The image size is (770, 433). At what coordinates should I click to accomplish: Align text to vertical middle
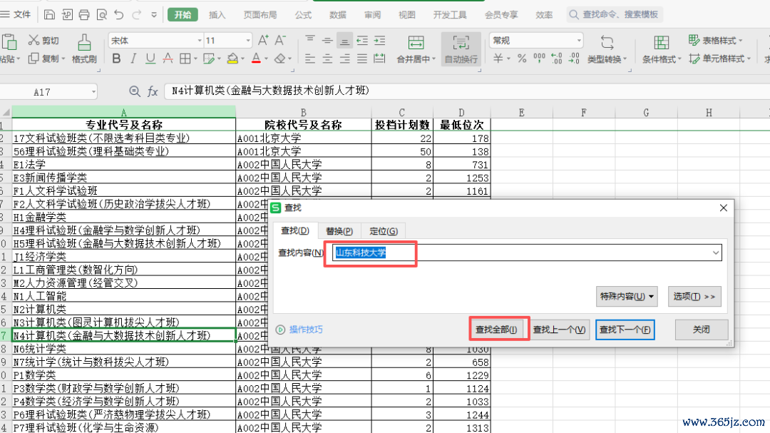327,40
